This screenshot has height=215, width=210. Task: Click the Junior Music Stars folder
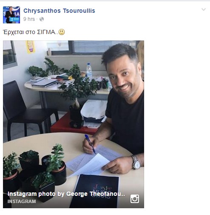point(95,192)
